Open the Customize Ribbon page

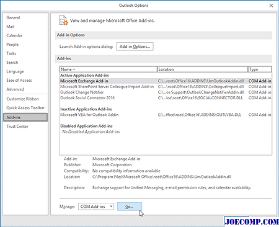coord(22,99)
